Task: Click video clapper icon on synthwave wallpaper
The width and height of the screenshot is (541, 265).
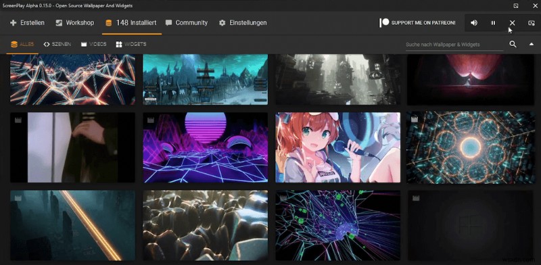Action: pyautogui.click(x=150, y=120)
